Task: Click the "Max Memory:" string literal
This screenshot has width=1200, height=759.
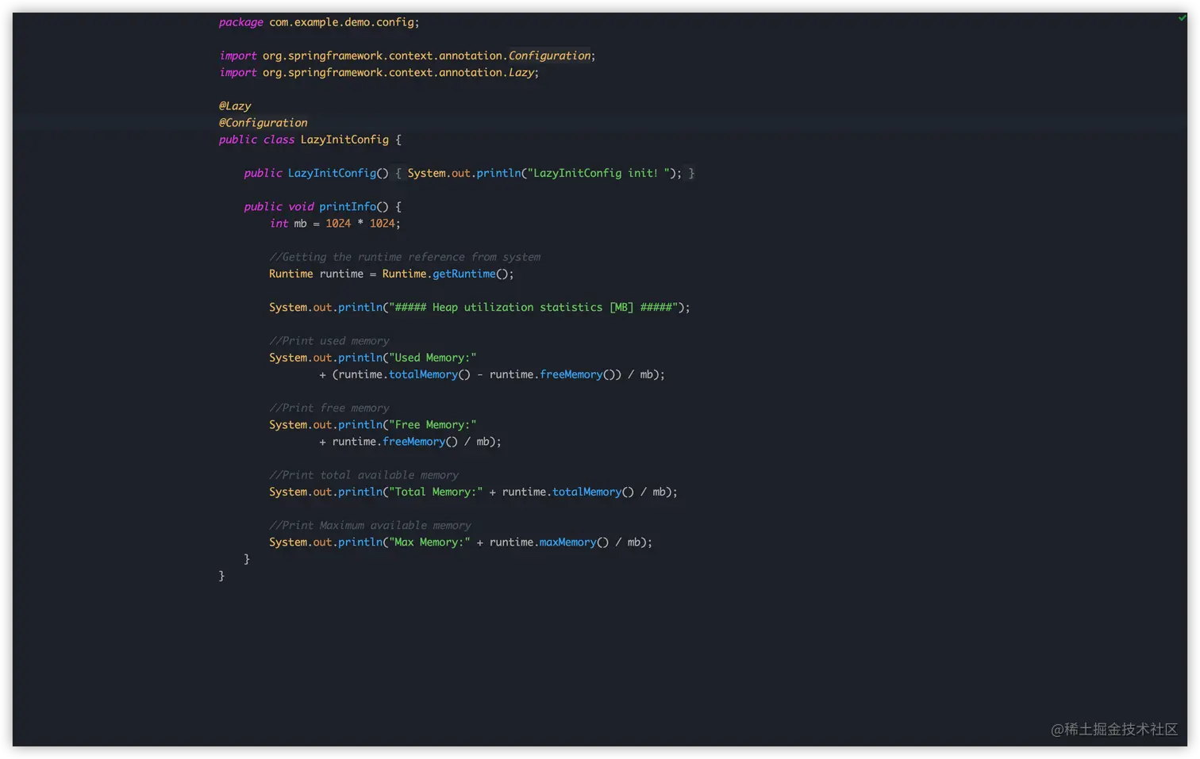Action: (x=429, y=542)
